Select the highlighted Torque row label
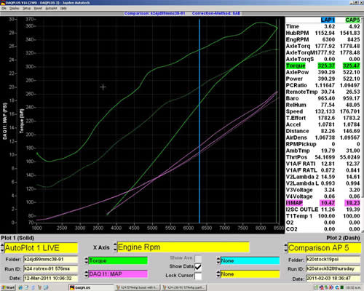Image resolution: width=364 pixels, height=291 pixels. [x=296, y=65]
